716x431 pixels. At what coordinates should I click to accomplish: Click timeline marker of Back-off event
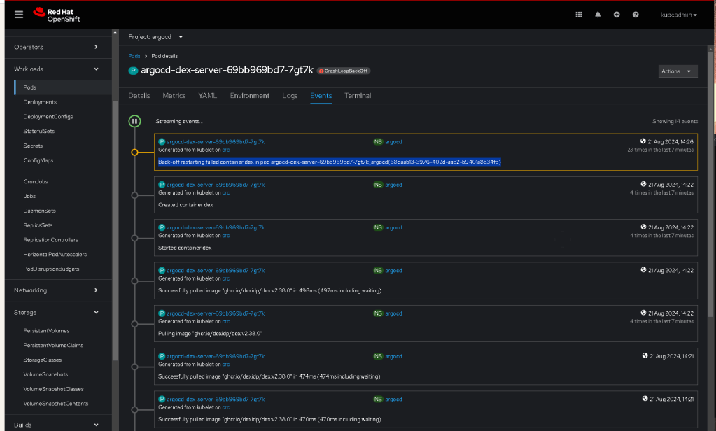[x=134, y=153]
